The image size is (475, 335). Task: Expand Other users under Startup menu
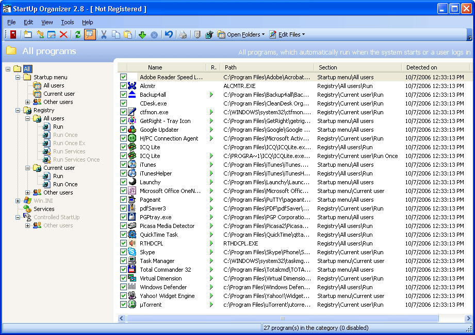point(27,102)
